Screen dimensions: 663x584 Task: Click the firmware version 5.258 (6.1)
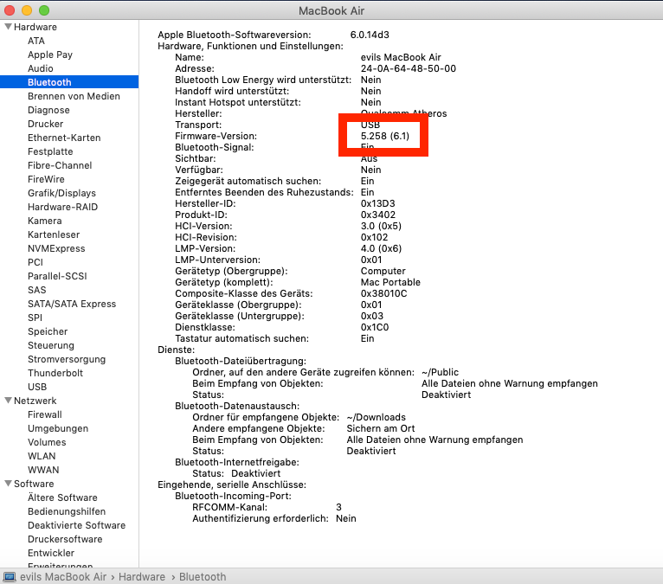(385, 136)
